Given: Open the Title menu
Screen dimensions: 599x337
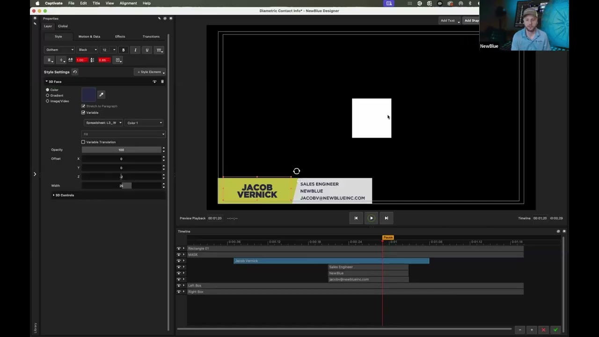Looking at the screenshot, I should coord(96,3).
